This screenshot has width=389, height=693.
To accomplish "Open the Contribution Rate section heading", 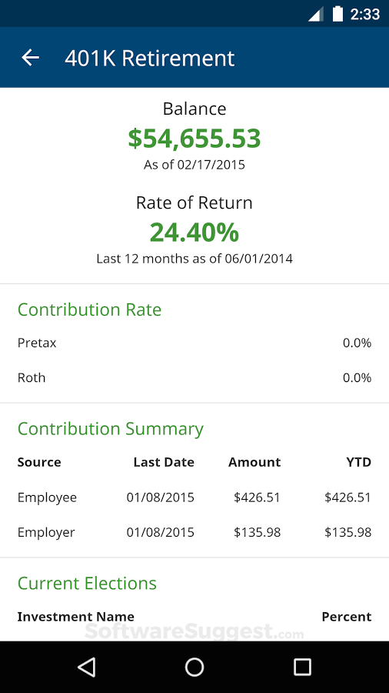I will coord(89,310).
